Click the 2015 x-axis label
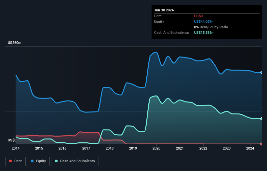 click(x=39, y=148)
